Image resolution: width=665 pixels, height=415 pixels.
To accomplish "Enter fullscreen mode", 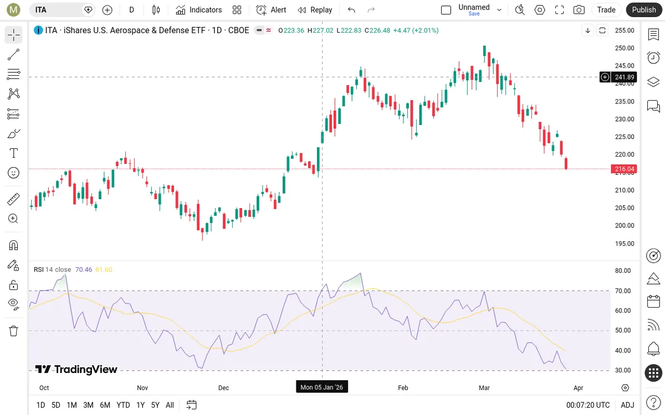I will (x=560, y=10).
